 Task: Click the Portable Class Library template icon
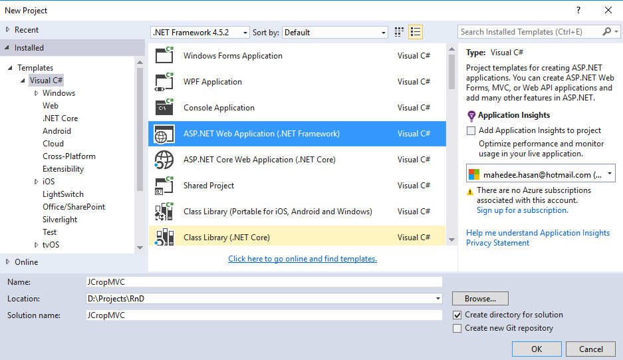pyautogui.click(x=164, y=212)
